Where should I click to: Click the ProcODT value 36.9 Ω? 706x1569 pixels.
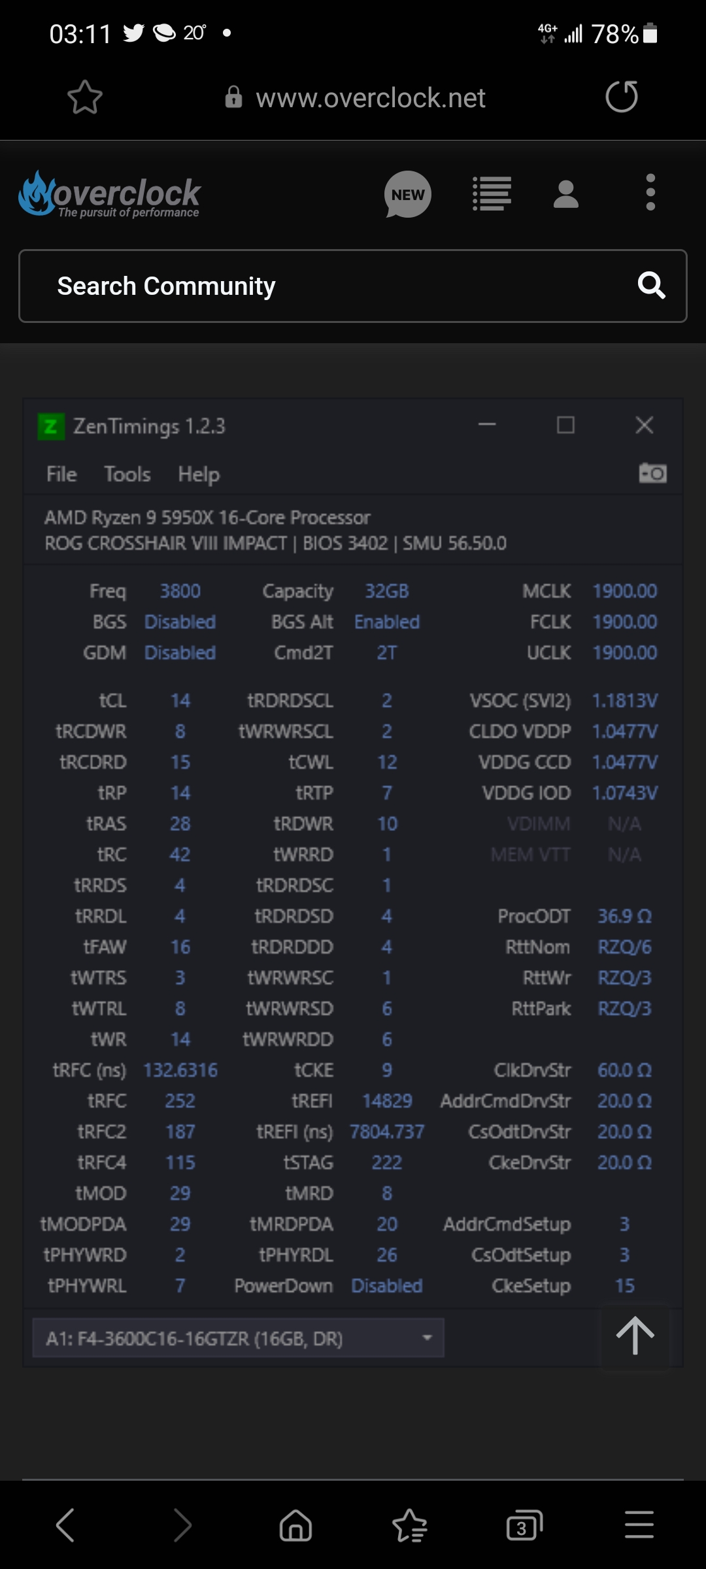pos(625,916)
